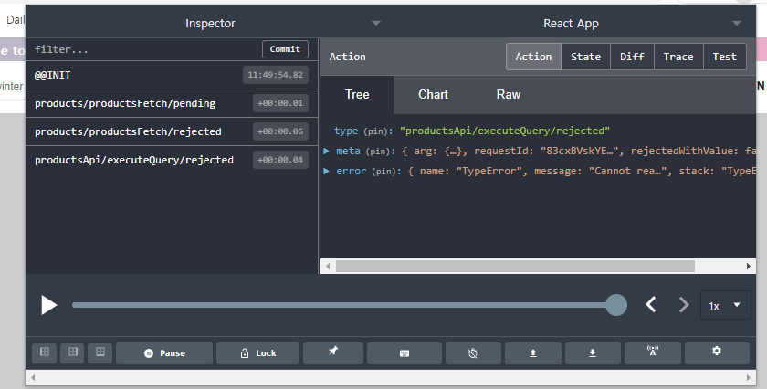
Task: Click the +00:00.06 time label
Action: 280,131
